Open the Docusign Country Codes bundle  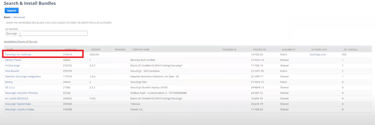(20, 109)
